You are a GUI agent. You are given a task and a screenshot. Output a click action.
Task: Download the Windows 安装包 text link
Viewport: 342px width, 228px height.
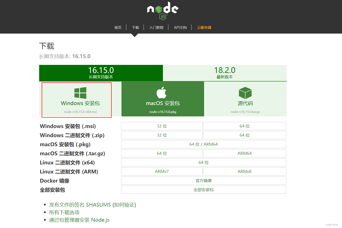click(80, 103)
